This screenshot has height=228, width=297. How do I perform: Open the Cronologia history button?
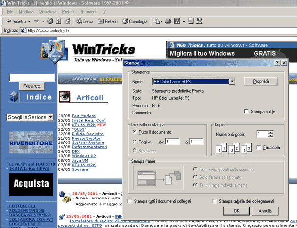pyautogui.click(x=135, y=21)
